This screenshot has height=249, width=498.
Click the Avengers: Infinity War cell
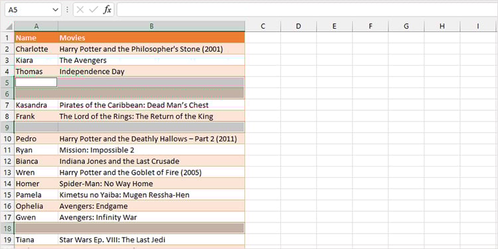[x=151, y=217]
